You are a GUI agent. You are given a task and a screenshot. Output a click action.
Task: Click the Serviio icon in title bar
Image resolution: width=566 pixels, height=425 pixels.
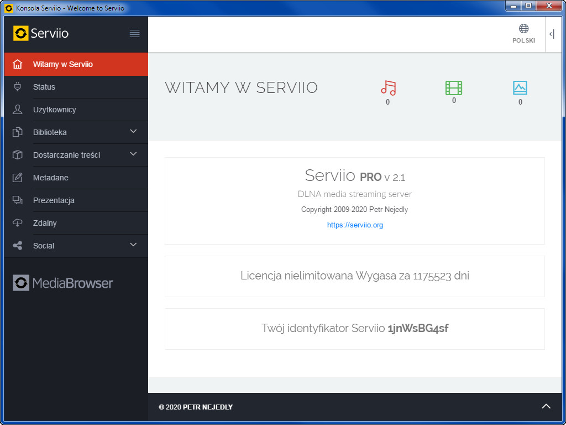[x=9, y=8]
